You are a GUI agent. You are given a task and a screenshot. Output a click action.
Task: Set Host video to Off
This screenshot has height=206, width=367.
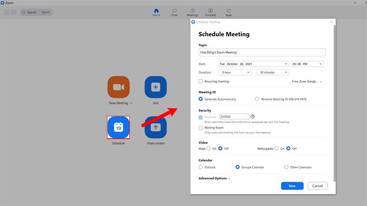point(220,148)
